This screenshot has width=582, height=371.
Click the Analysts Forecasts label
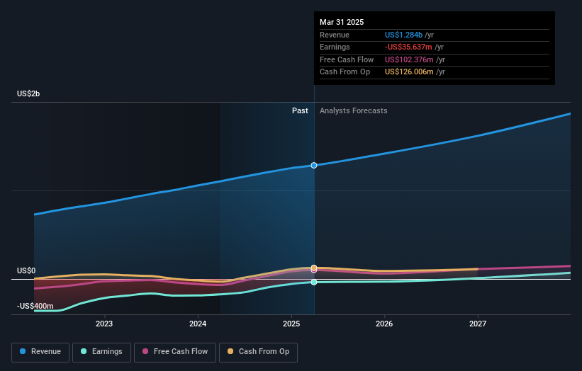[353, 111]
